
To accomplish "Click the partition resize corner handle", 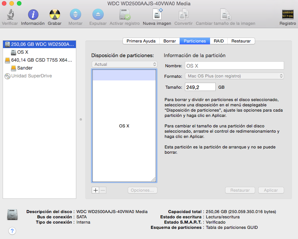I will pyautogui.click(x=153, y=179).
